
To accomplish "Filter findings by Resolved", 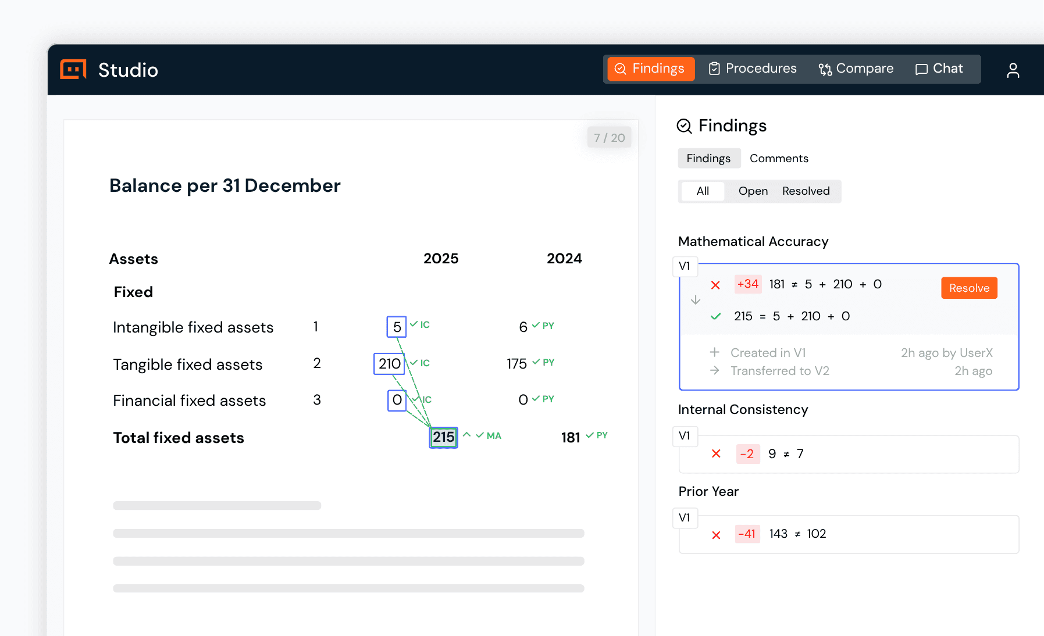I will coord(806,191).
